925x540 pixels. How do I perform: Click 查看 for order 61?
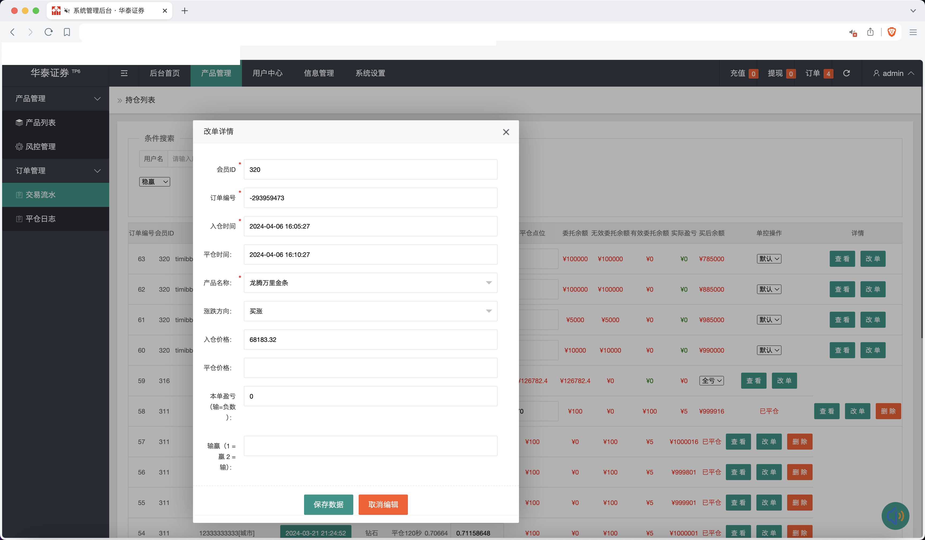[x=842, y=320]
